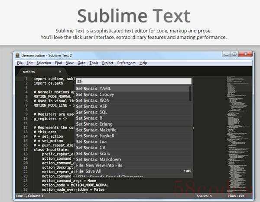Image resolution: width=260 pixels, height=202 pixels.
Task: Open the Selection menu
Action: pyautogui.click(x=43, y=63)
